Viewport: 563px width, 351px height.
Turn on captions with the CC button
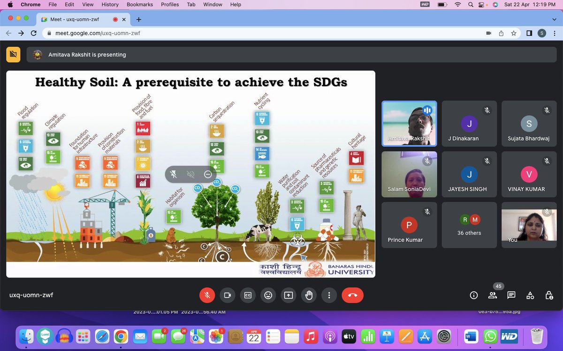point(248,295)
